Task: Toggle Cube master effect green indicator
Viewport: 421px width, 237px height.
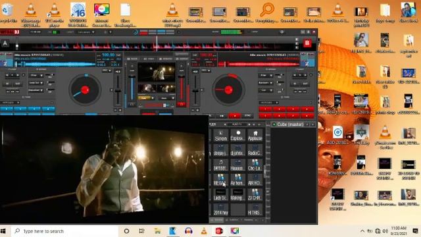Action: 274,124
